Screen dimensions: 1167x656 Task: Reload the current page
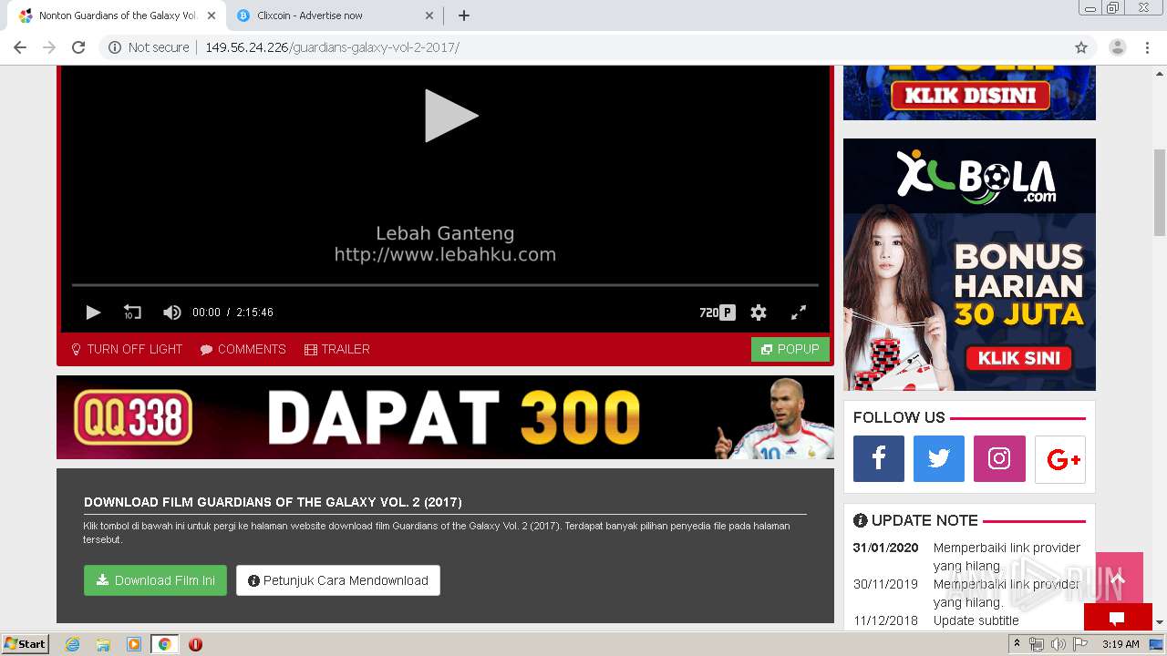[78, 47]
